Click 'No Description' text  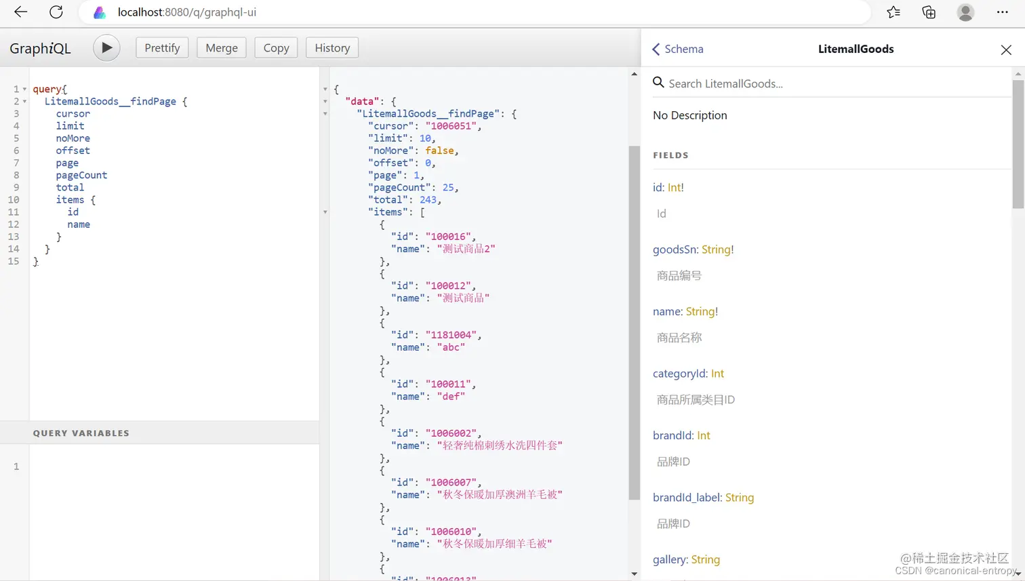click(x=690, y=115)
